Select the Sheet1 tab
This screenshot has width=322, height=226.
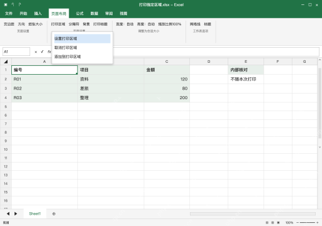[35, 213]
